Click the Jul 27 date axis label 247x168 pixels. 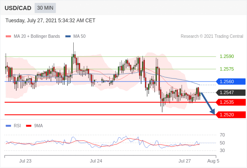(185, 161)
